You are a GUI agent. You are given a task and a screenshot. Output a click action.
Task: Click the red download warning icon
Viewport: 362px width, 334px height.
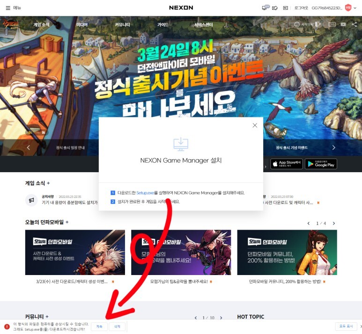(x=7, y=327)
